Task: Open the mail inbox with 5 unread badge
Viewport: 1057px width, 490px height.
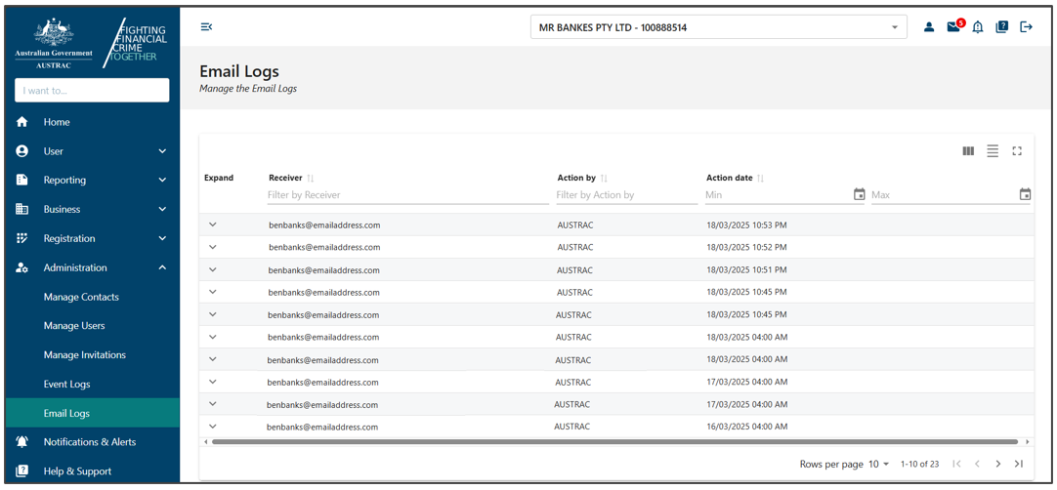Action: click(x=954, y=27)
